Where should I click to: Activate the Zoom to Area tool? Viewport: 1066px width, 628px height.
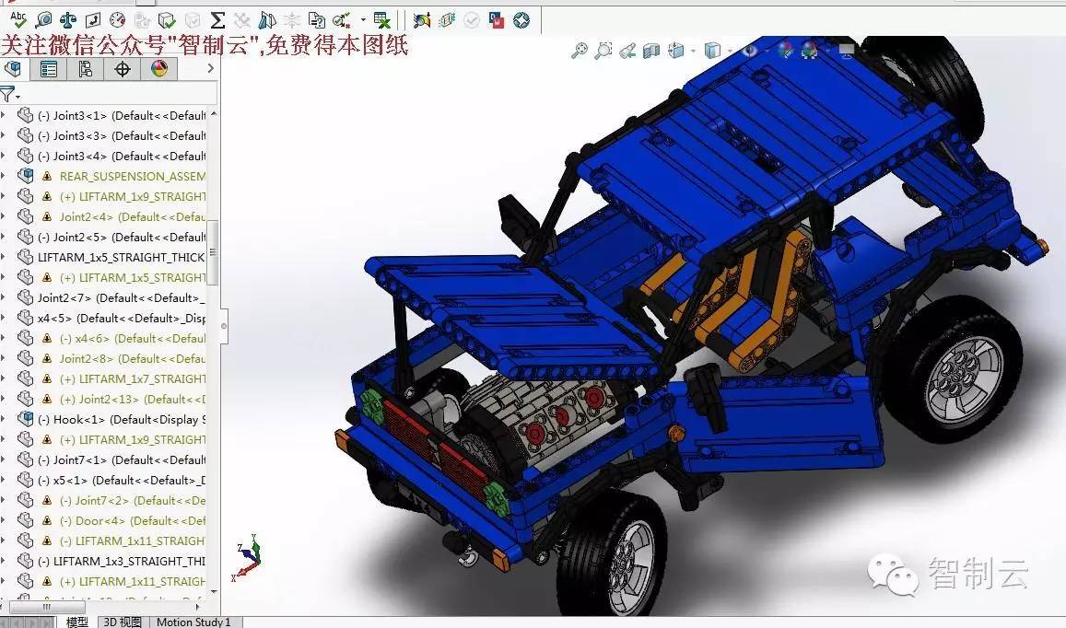pos(603,51)
